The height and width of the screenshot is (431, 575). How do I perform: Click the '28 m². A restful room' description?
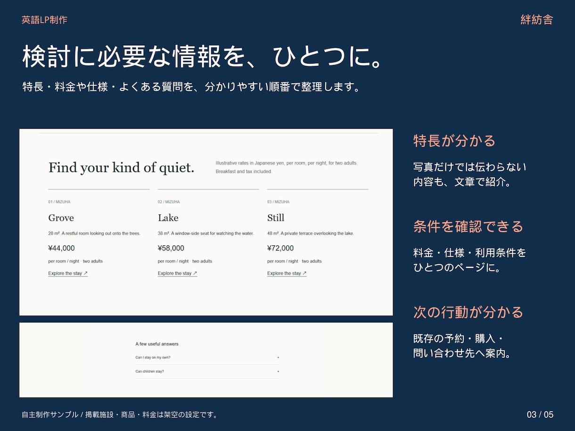pos(94,233)
